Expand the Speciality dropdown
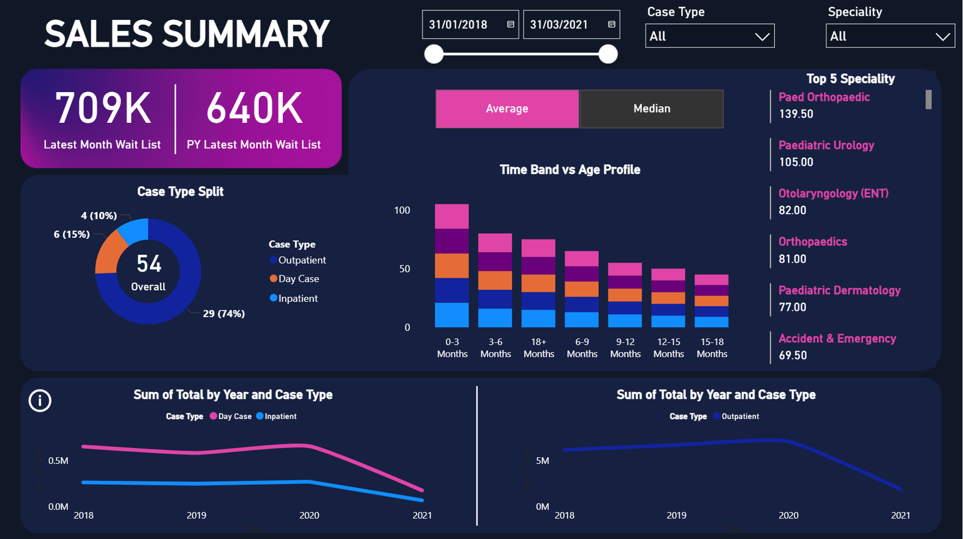The height and width of the screenshot is (539, 963). [x=890, y=36]
